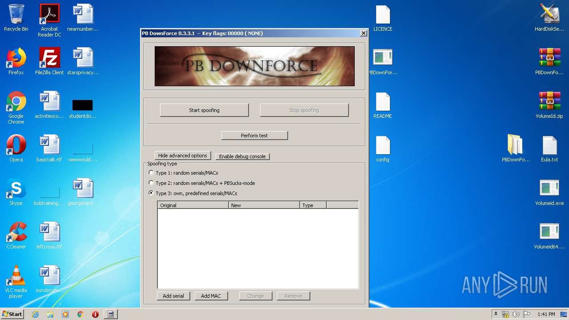
Task: Open the volume tray icon
Action: pyautogui.click(x=516, y=314)
